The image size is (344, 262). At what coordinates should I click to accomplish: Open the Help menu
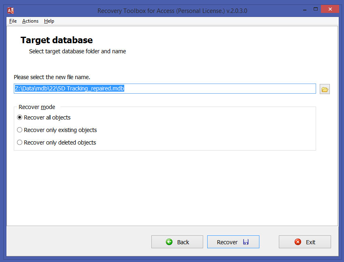click(x=49, y=21)
